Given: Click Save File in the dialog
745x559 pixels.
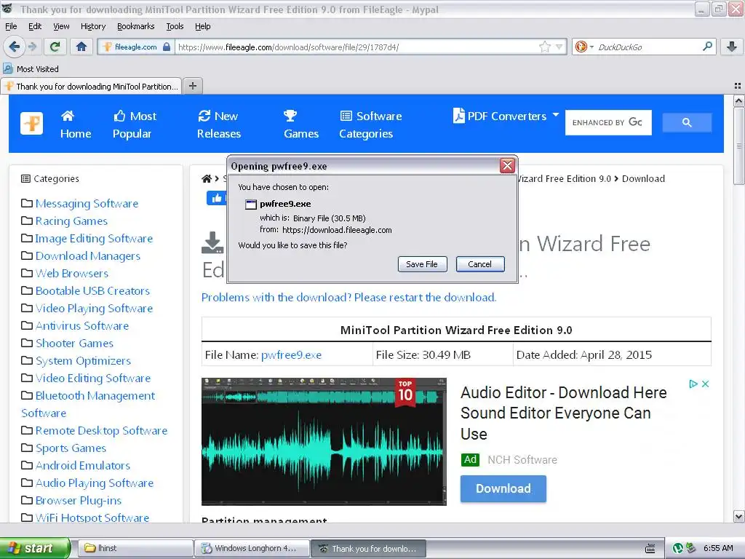Looking at the screenshot, I should (x=422, y=264).
